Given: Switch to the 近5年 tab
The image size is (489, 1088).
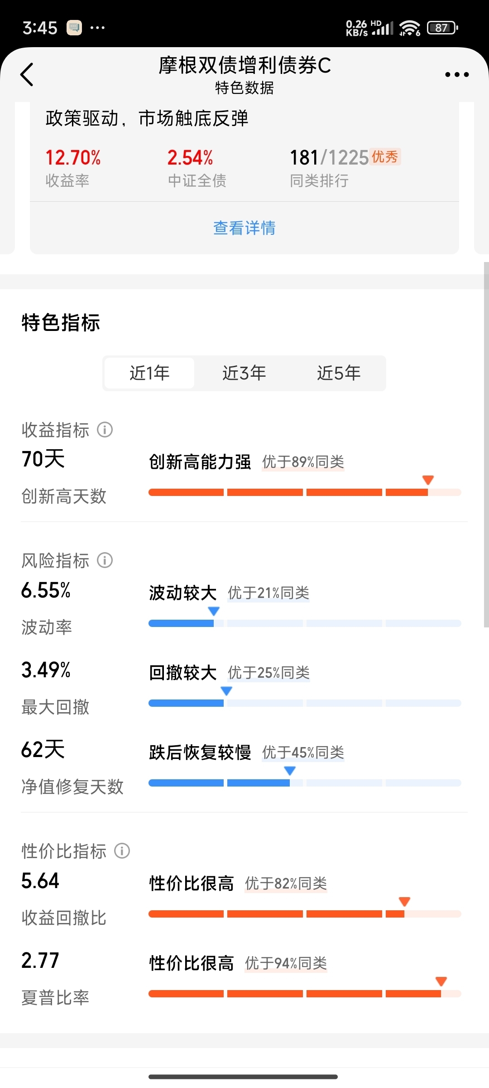Looking at the screenshot, I should [339, 373].
